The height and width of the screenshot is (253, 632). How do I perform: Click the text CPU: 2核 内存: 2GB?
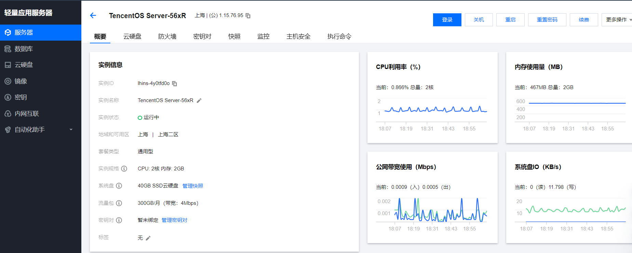pos(161,169)
